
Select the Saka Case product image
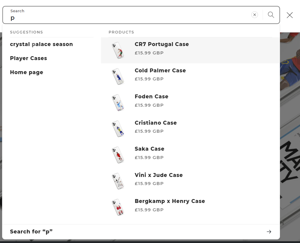[x=118, y=155]
